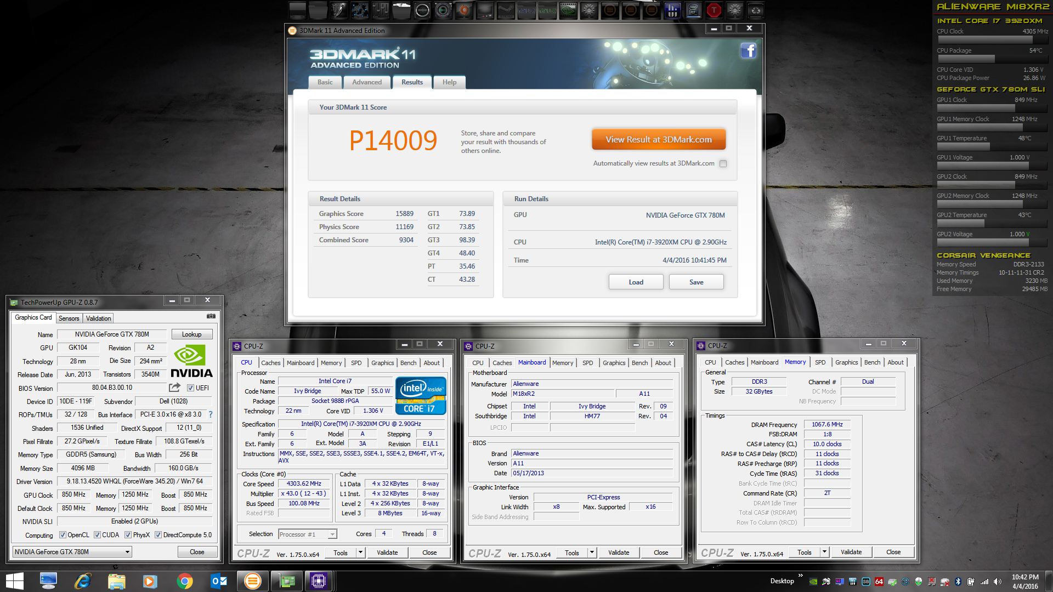Open the Processor #1 selection dropdown

point(307,534)
